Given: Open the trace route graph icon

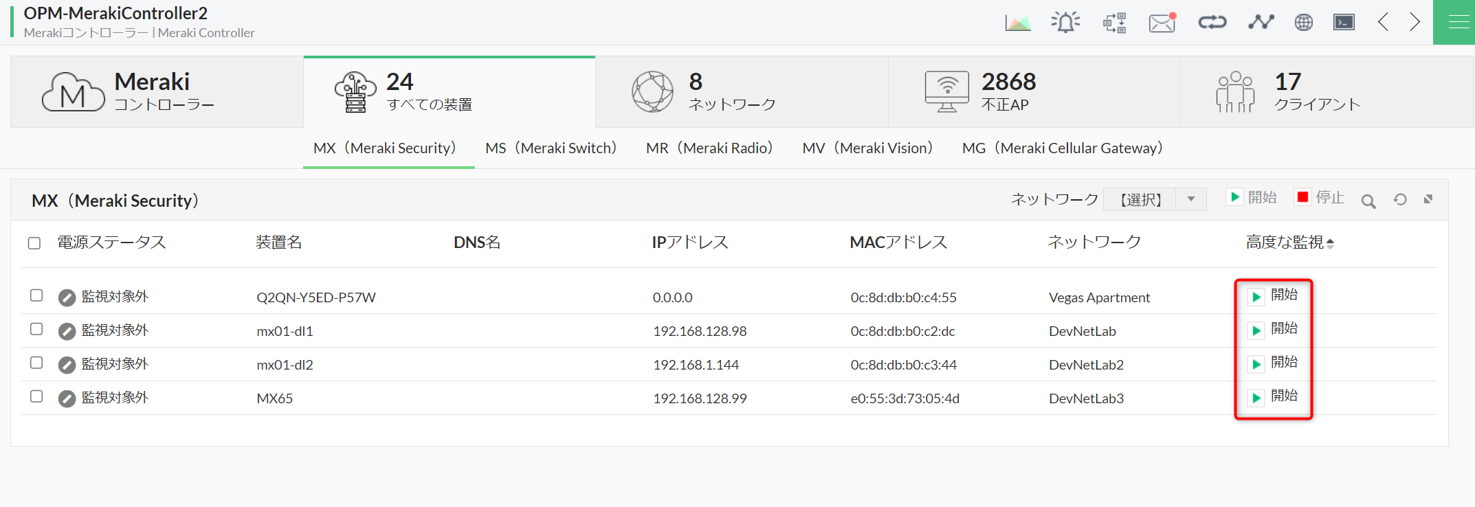Looking at the screenshot, I should pyautogui.click(x=1261, y=22).
